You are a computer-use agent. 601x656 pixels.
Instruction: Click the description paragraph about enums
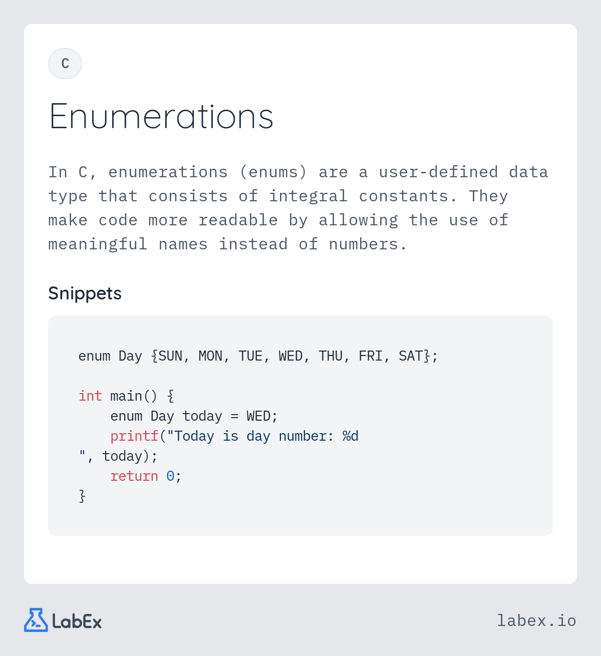[298, 208]
